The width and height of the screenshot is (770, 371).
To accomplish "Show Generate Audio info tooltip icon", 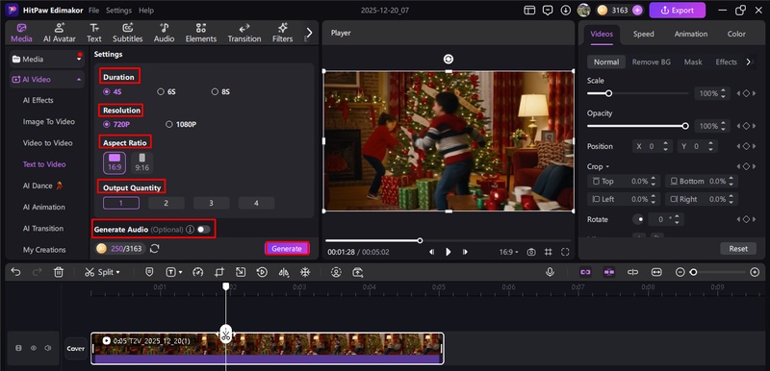I will coord(190,230).
